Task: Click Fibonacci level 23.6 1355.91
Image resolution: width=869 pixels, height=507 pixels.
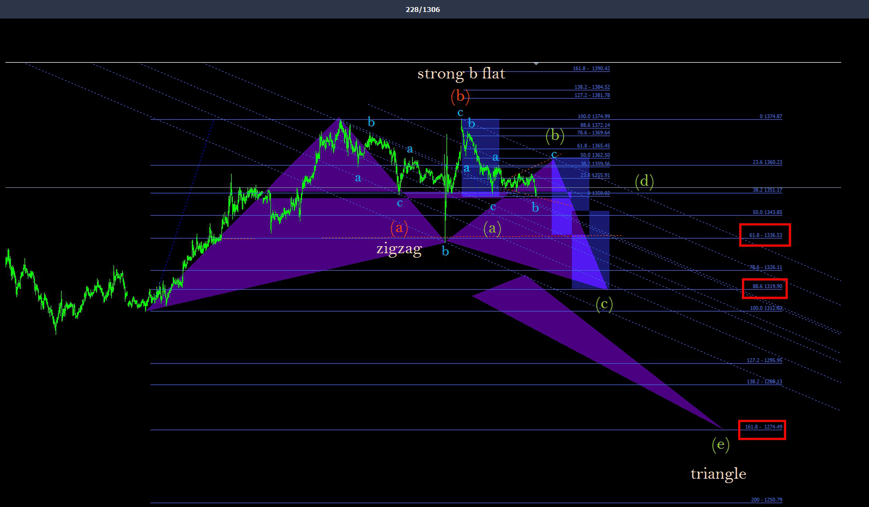Action: (595, 175)
